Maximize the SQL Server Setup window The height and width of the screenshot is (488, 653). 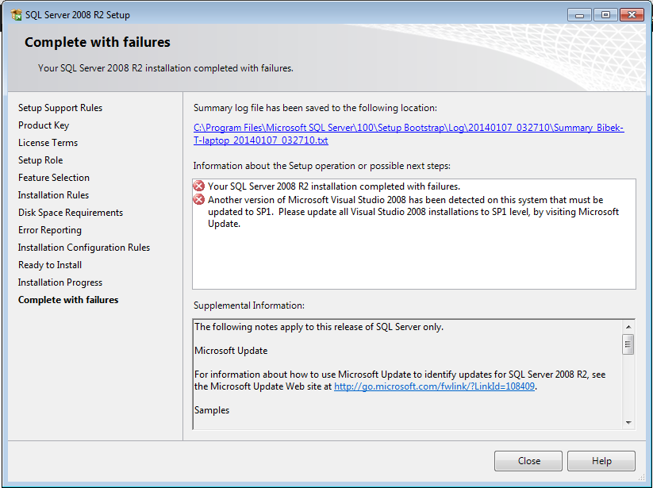click(x=605, y=15)
